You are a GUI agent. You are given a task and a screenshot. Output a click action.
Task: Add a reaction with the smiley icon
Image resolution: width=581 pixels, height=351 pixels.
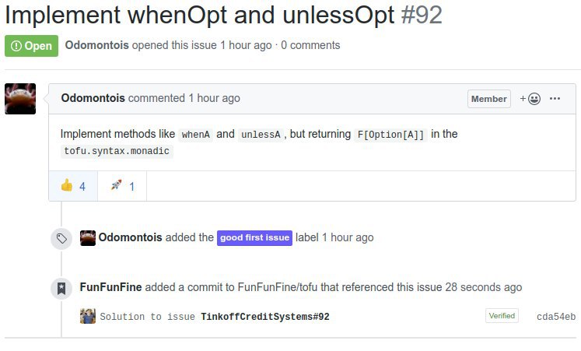(530, 99)
